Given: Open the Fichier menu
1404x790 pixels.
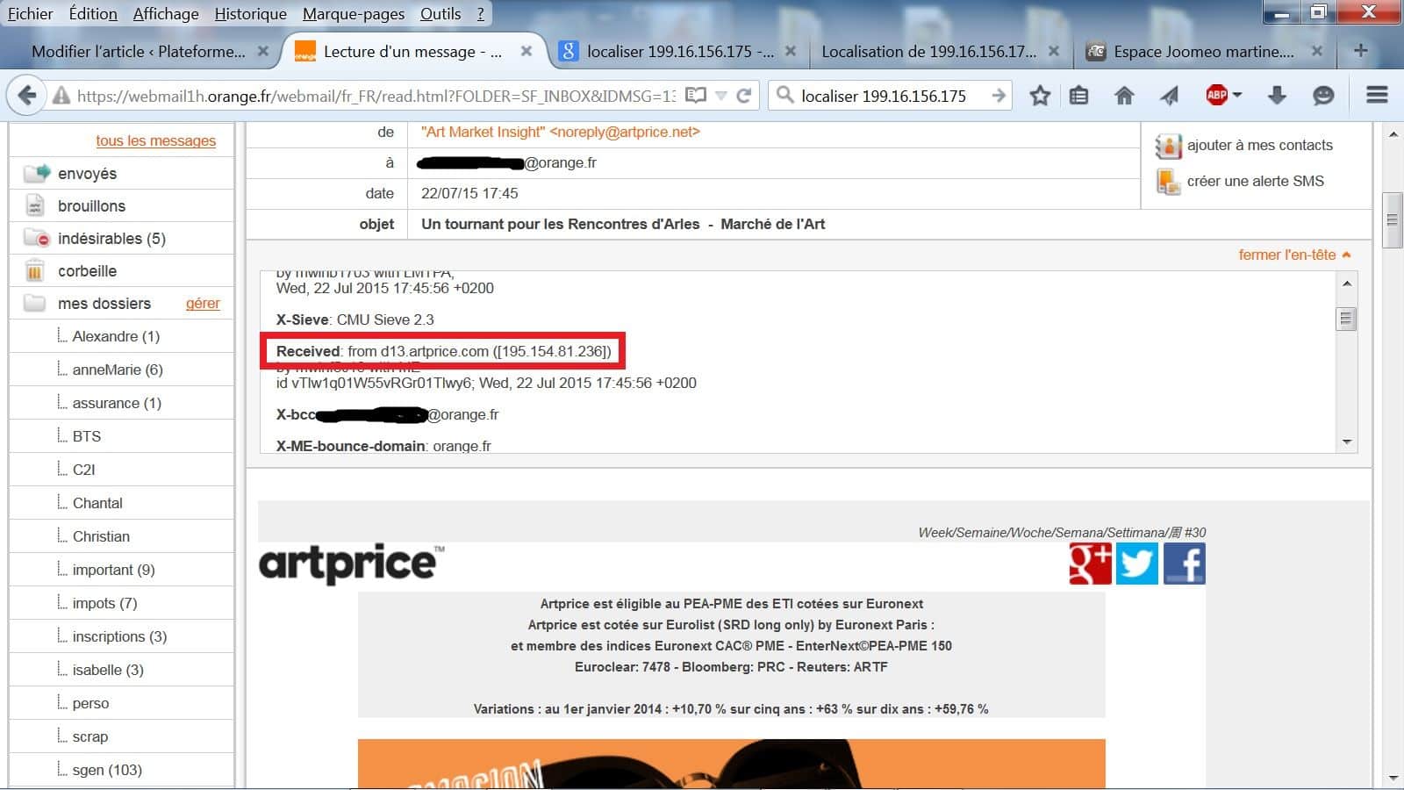Looking at the screenshot, I should point(30,14).
